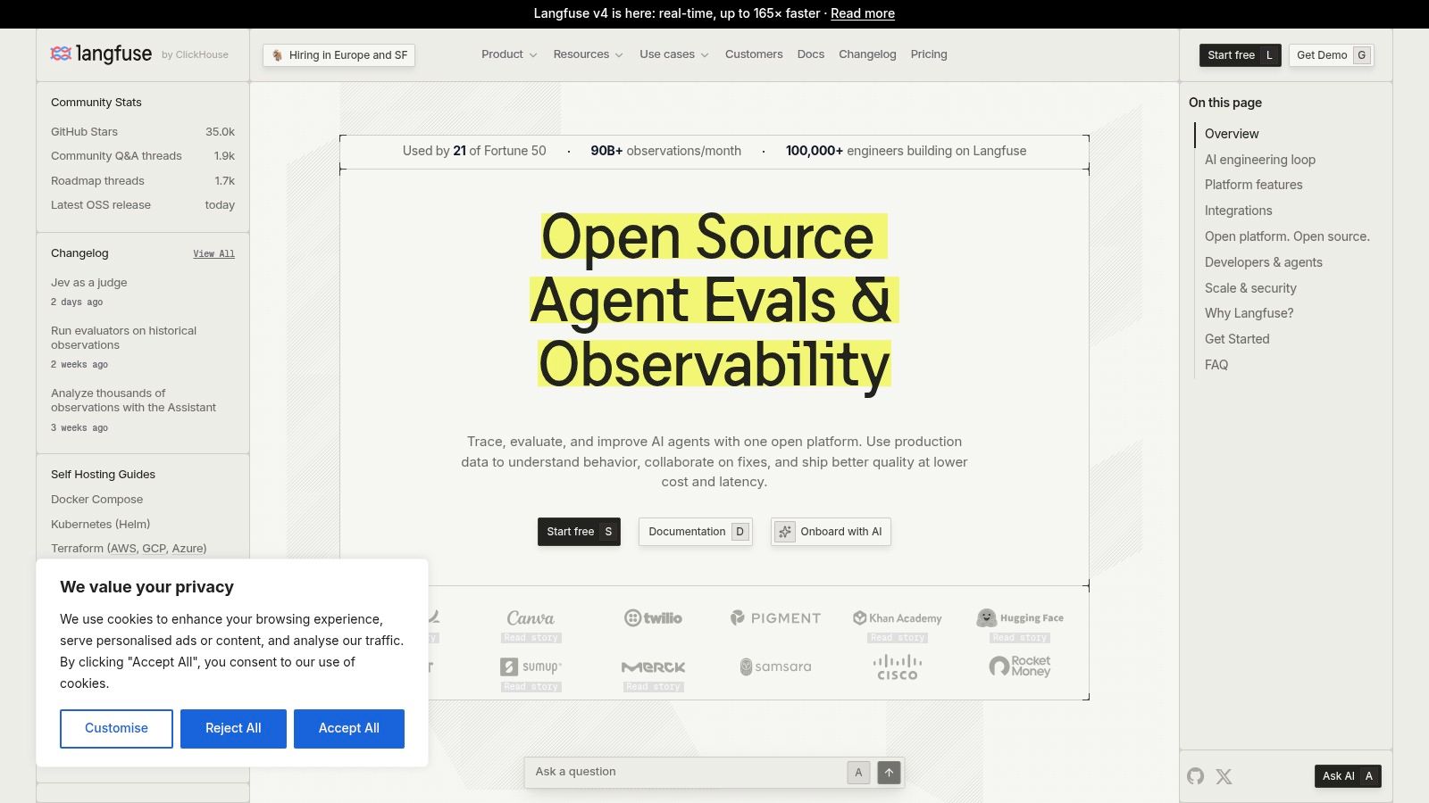Accept all cookies
Image resolution: width=1429 pixels, height=803 pixels.
(x=349, y=729)
